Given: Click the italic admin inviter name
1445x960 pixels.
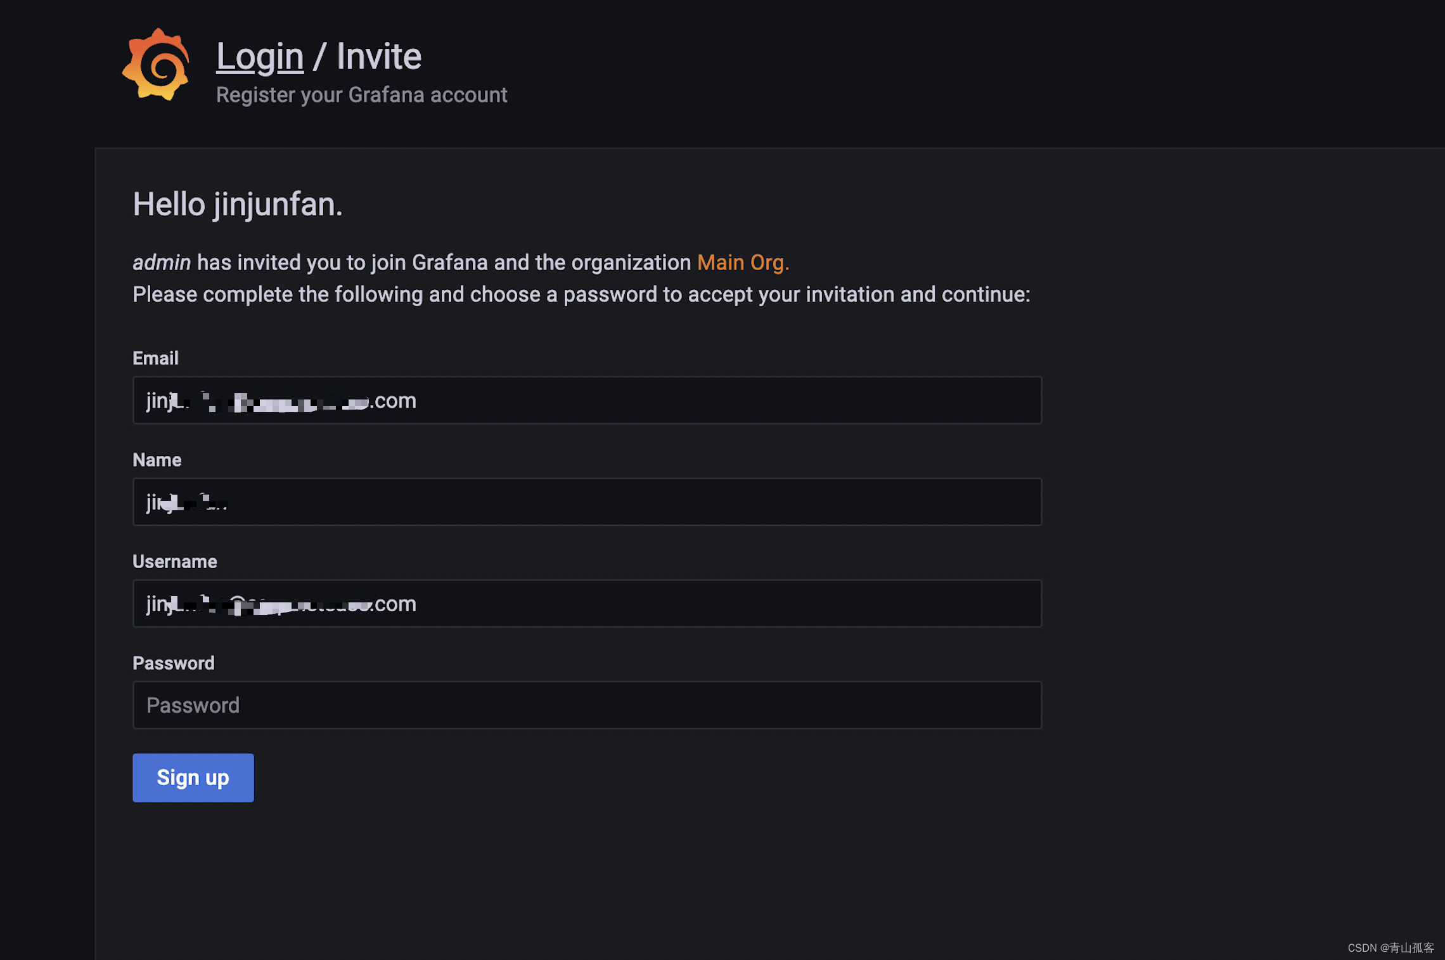Looking at the screenshot, I should pyautogui.click(x=161, y=263).
